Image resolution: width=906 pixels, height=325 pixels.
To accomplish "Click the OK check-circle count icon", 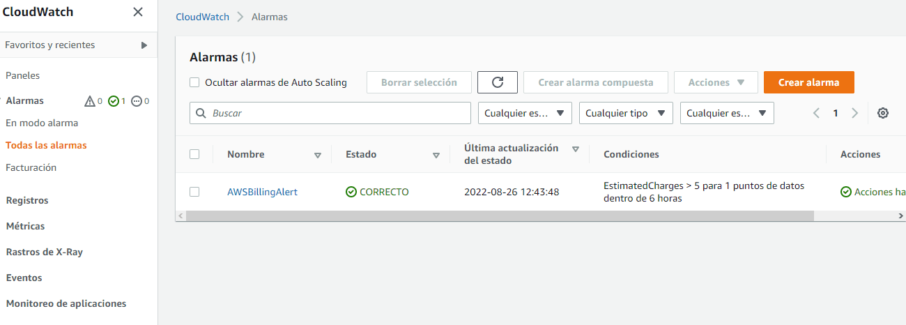I will click(x=113, y=101).
